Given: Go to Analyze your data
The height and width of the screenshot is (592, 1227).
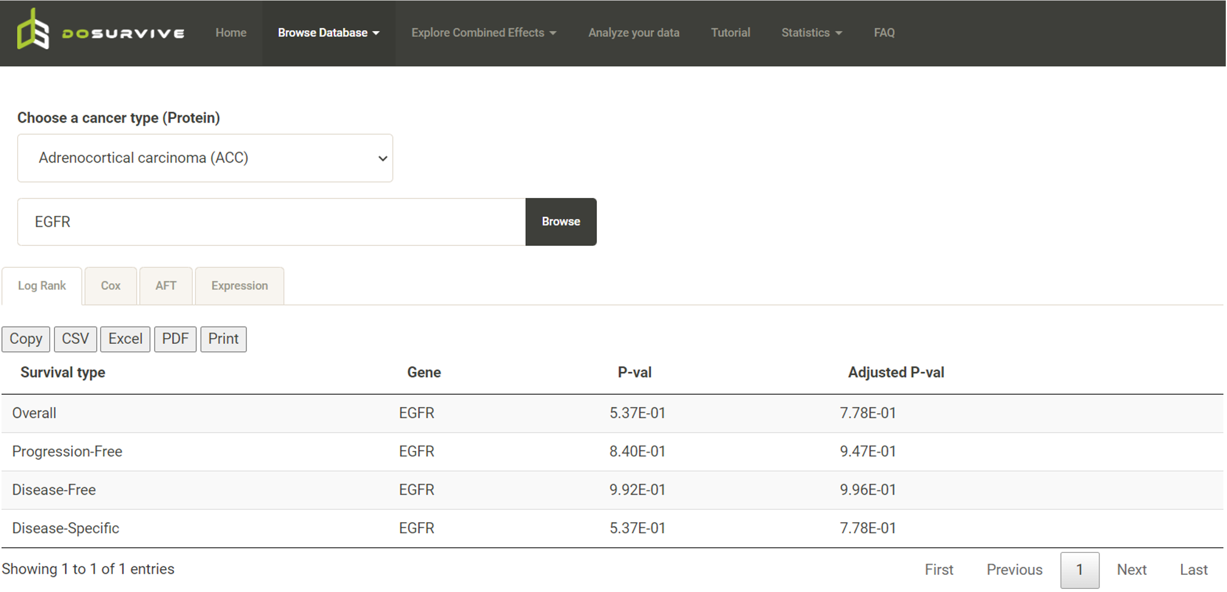Looking at the screenshot, I should pos(633,33).
